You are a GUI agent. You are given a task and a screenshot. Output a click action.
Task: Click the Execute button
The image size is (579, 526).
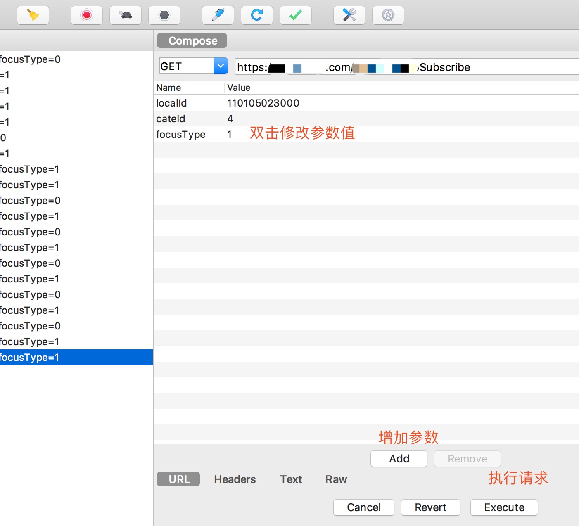[504, 507]
